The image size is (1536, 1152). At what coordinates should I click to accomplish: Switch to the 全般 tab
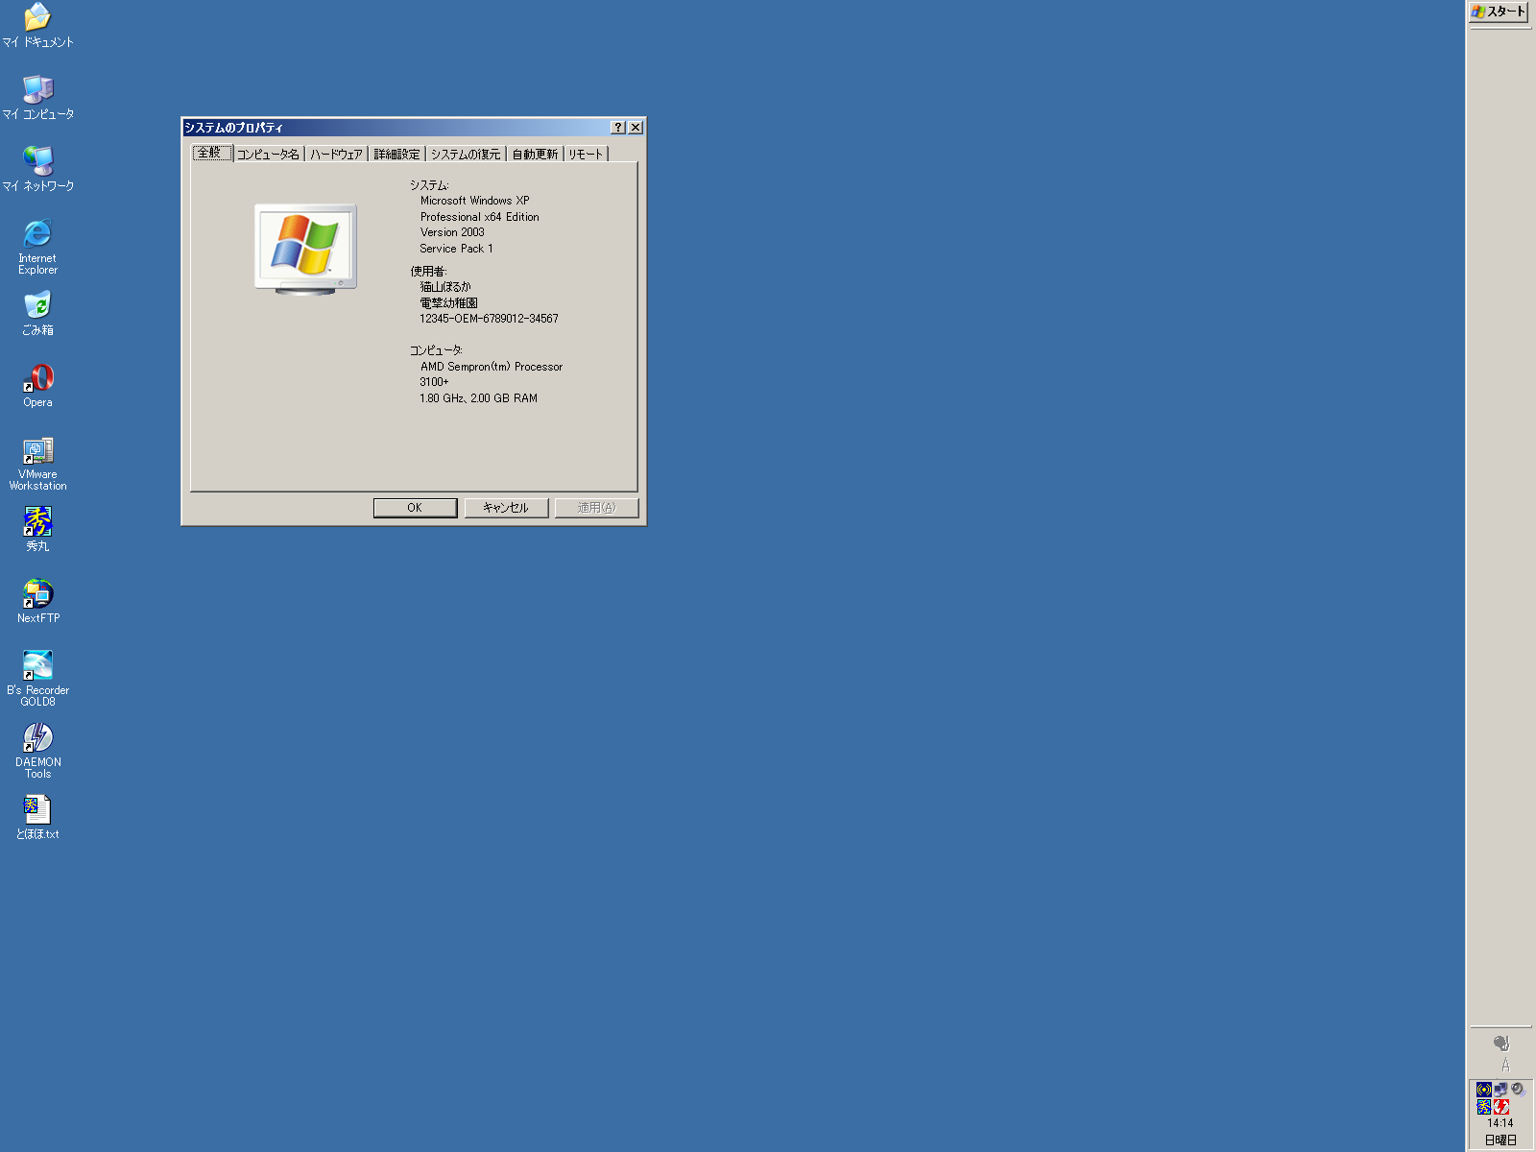point(211,153)
